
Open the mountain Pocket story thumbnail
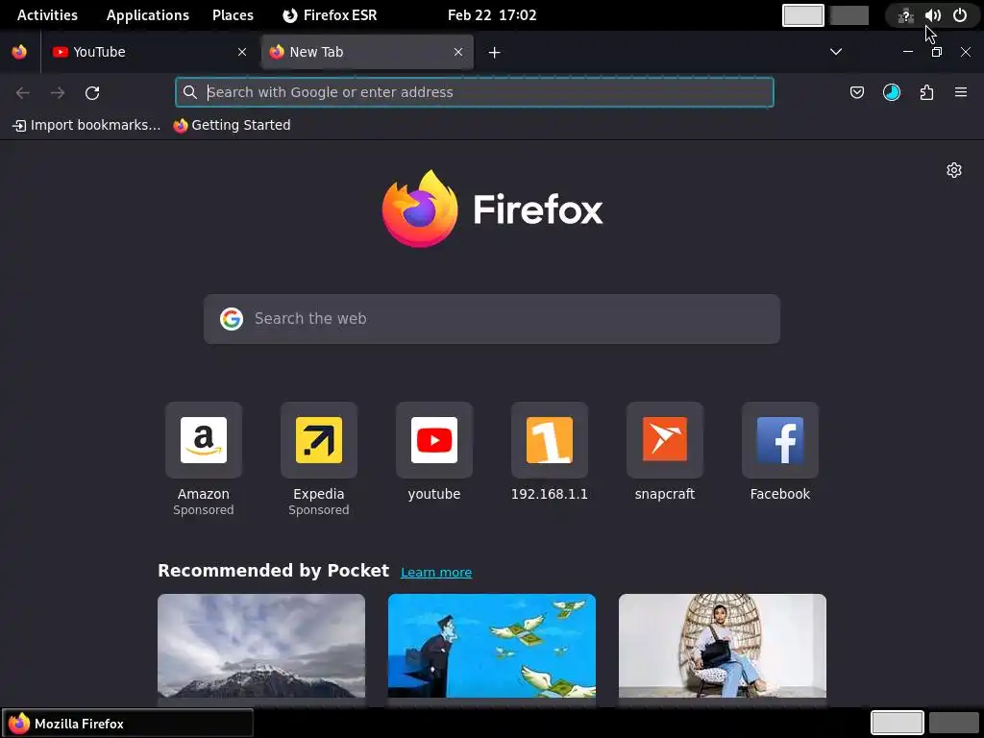[261, 646]
